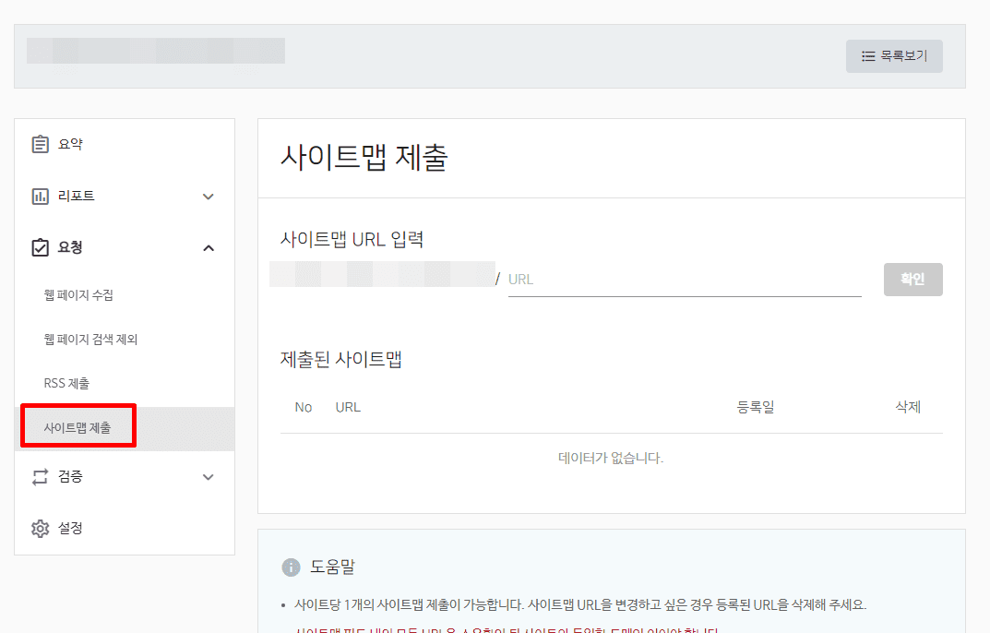
Task: Click the sync arrows icon next to 검증
Action: pos(39,477)
